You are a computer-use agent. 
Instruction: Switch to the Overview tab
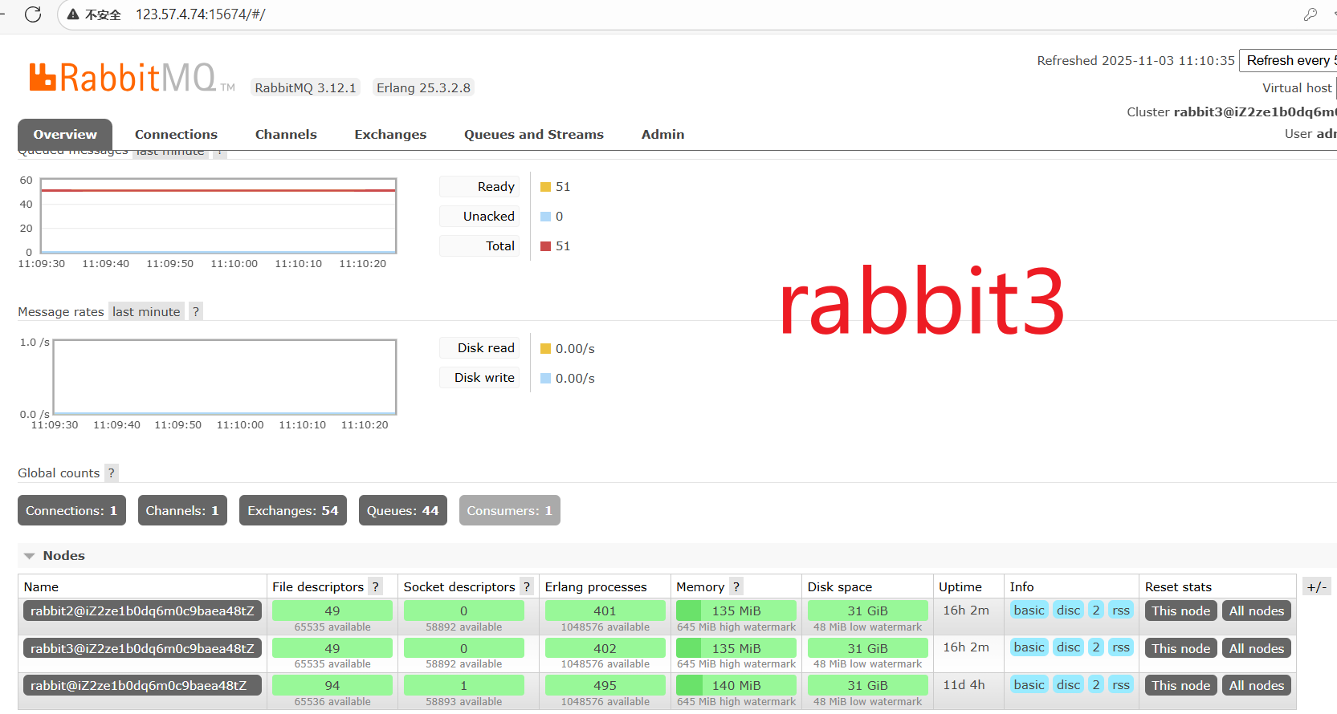point(65,134)
